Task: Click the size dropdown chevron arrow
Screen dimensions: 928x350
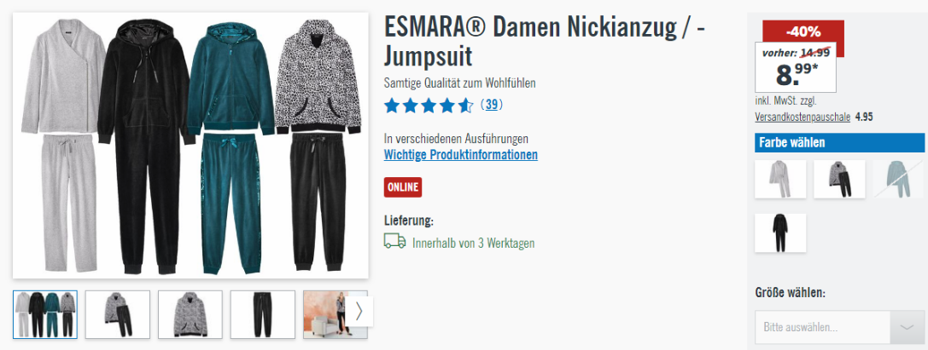Action: 907,327
